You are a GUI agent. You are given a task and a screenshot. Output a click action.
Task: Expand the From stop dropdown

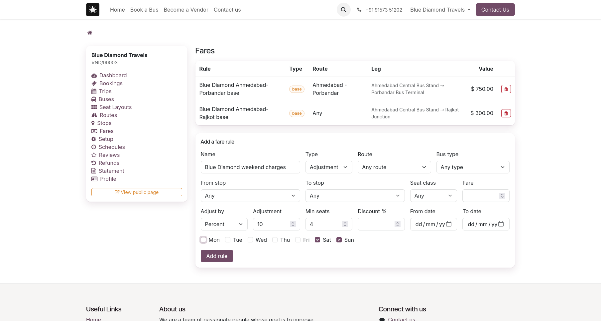[250, 196]
